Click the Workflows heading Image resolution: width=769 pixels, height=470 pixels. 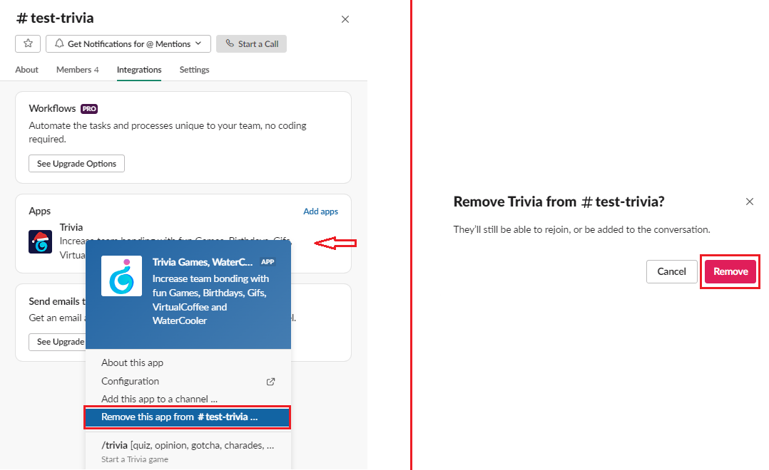[x=53, y=108]
